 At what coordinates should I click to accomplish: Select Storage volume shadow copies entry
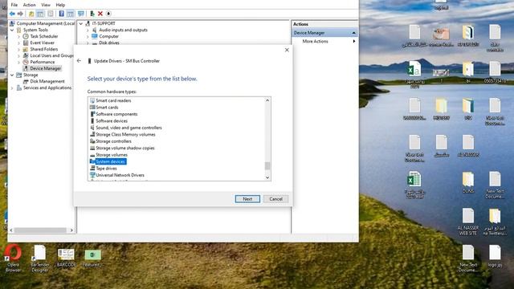125,148
